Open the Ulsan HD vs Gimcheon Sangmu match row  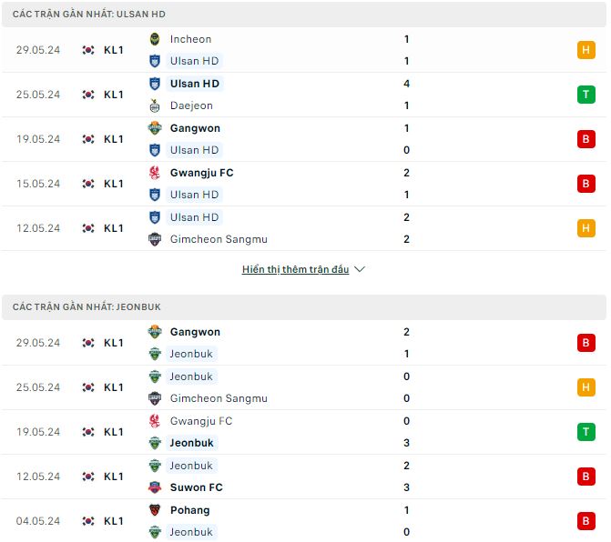(304, 228)
